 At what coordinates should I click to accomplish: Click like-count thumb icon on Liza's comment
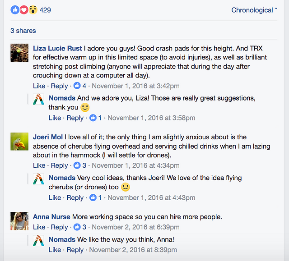point(77,86)
